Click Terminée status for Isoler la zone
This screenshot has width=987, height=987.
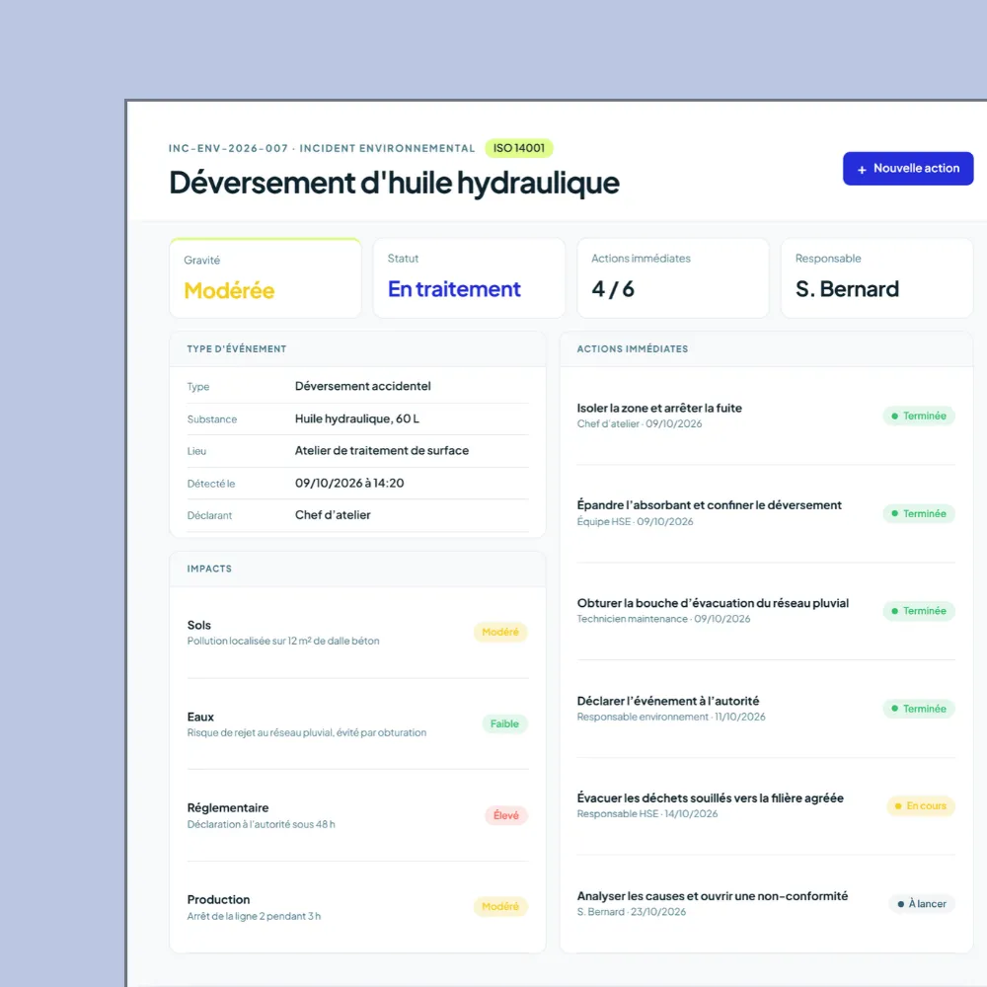(x=919, y=417)
